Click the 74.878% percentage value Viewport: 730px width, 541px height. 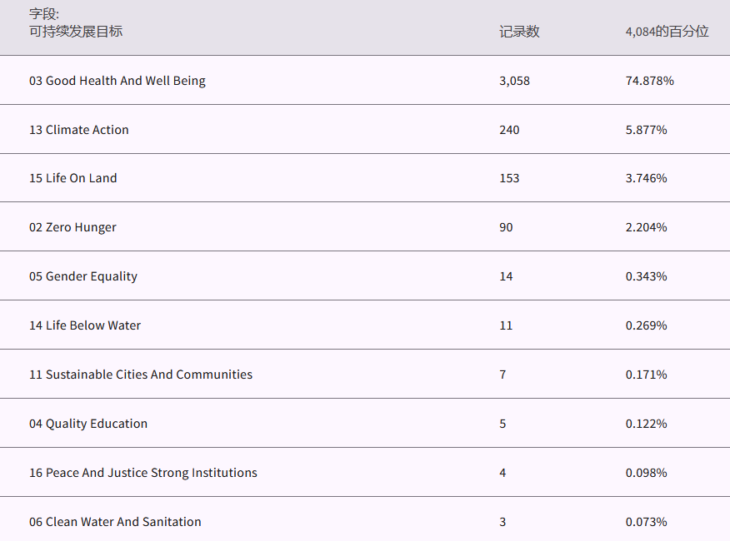click(649, 81)
